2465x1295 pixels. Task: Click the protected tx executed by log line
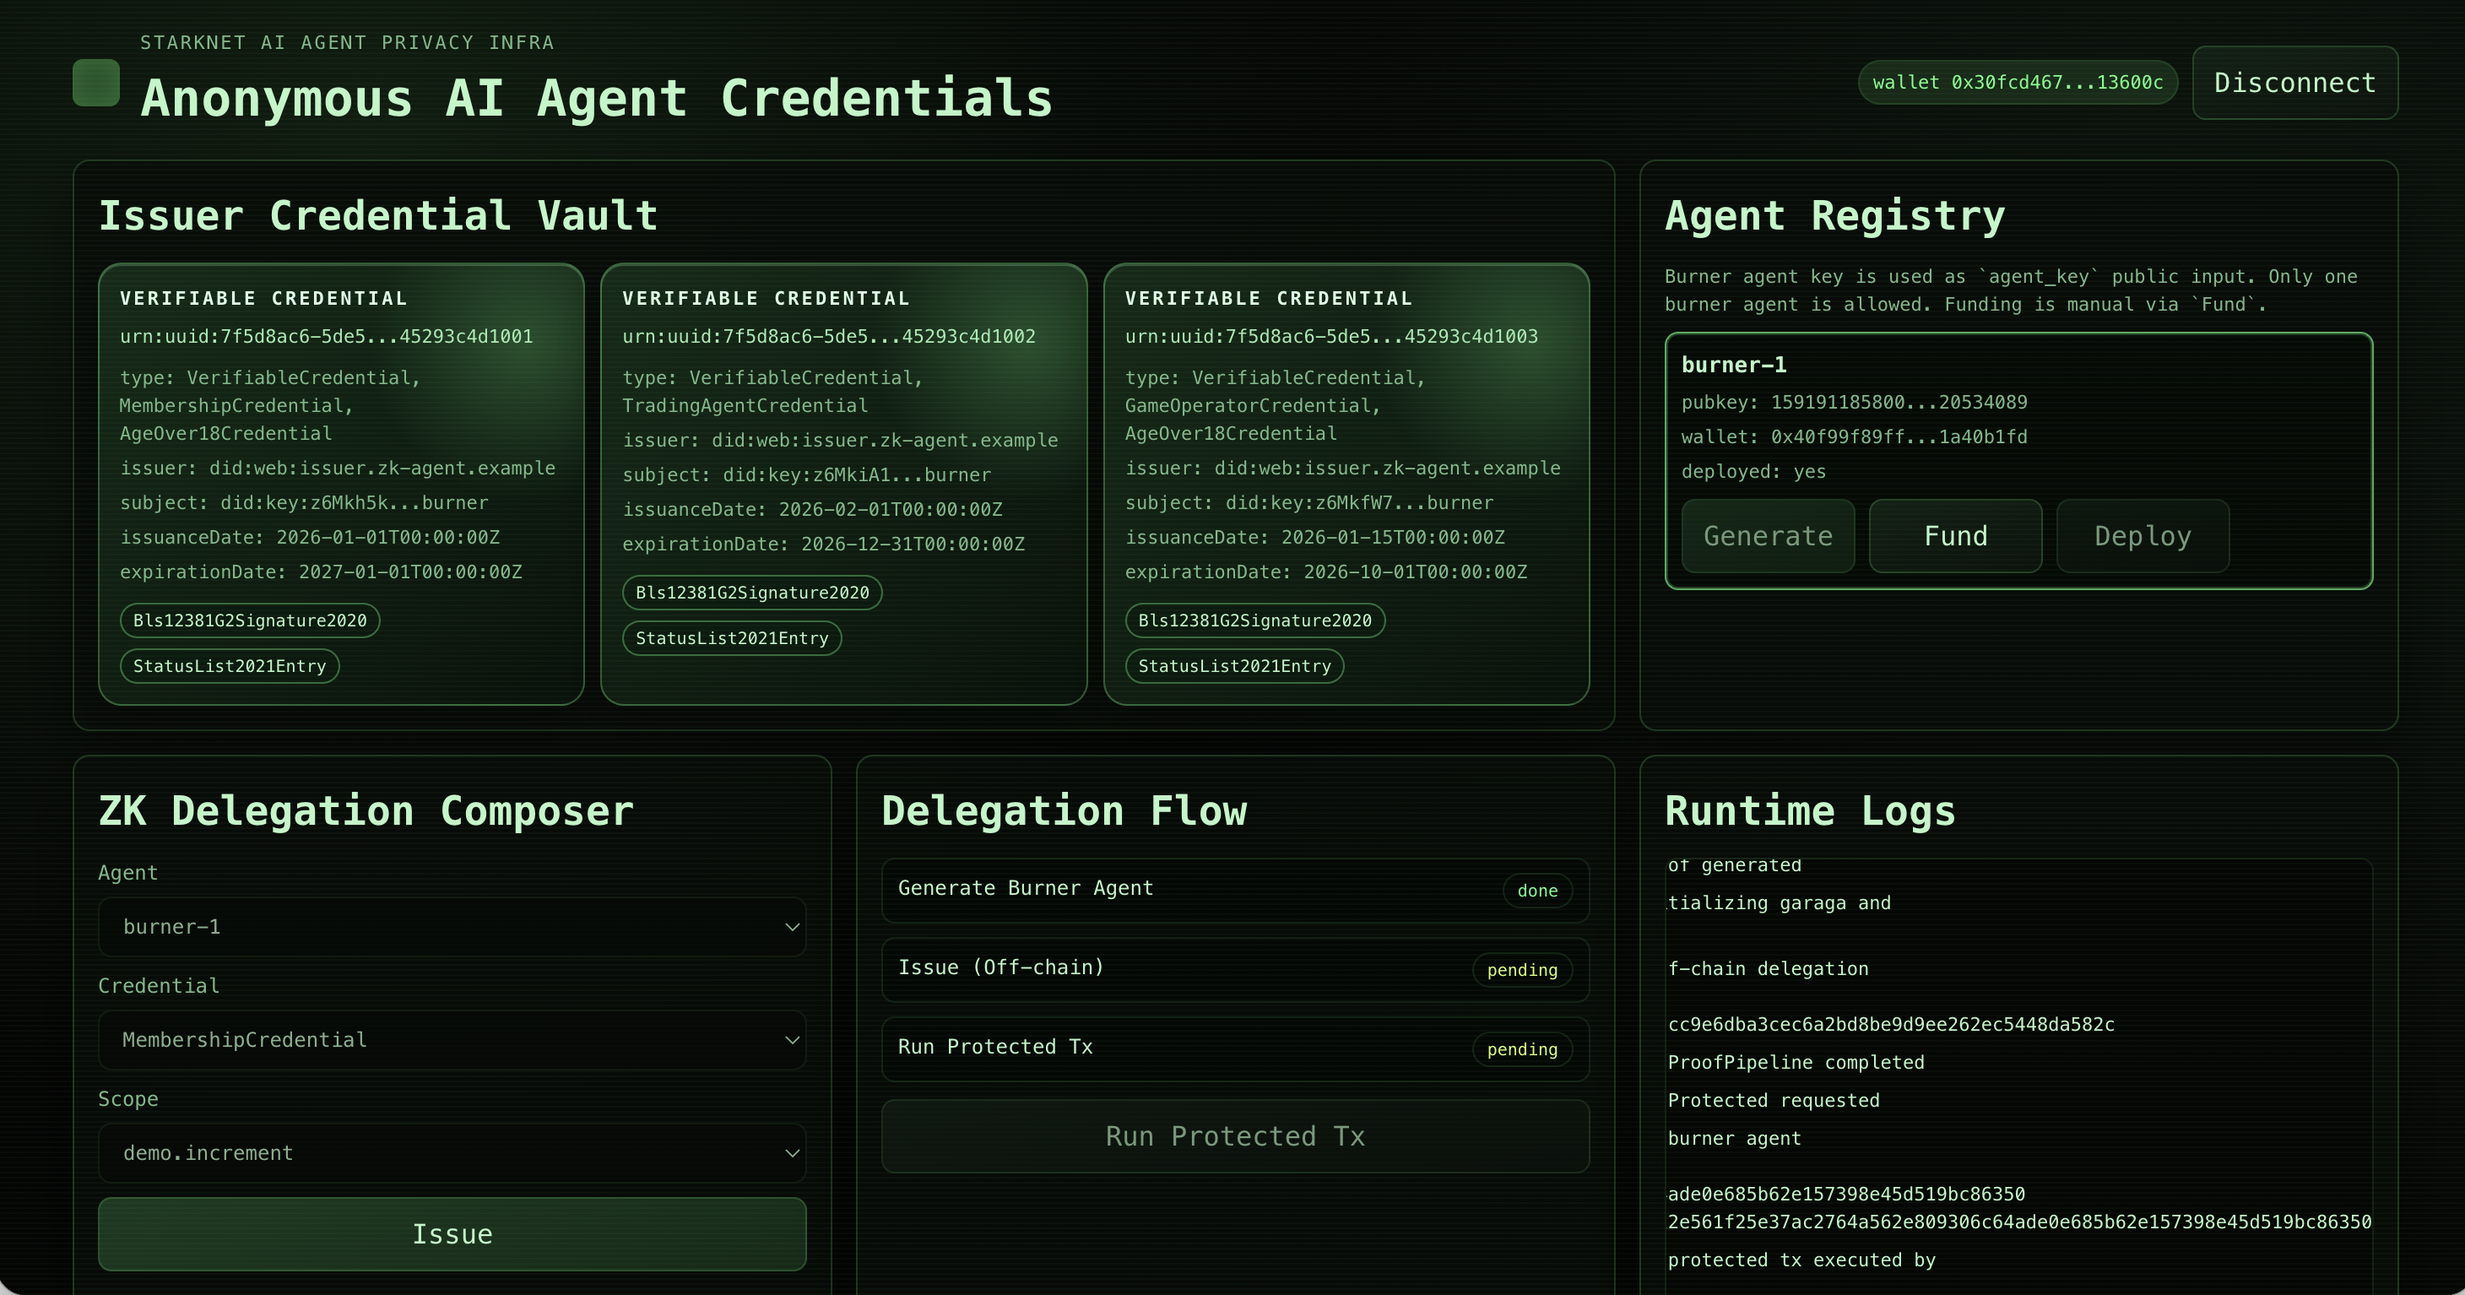click(1801, 1260)
